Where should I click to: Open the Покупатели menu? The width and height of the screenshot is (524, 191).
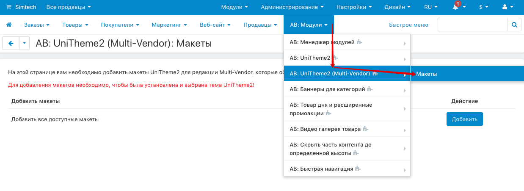pyautogui.click(x=120, y=25)
